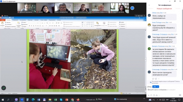Click the screenshot icon in the chat toolbar
The width and height of the screenshot is (183, 102).
point(151,95)
